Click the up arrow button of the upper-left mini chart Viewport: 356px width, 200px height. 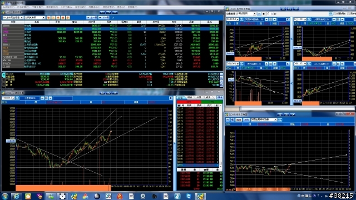point(266,19)
